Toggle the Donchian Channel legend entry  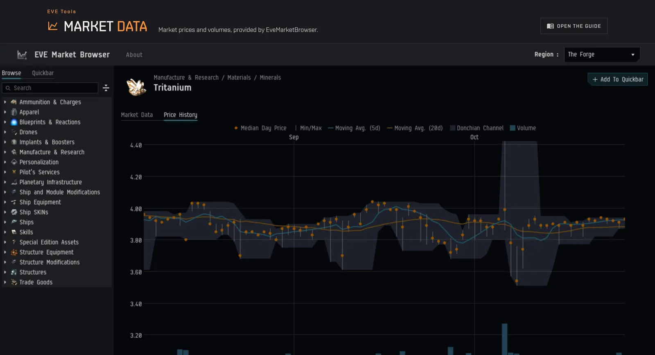[477, 128]
